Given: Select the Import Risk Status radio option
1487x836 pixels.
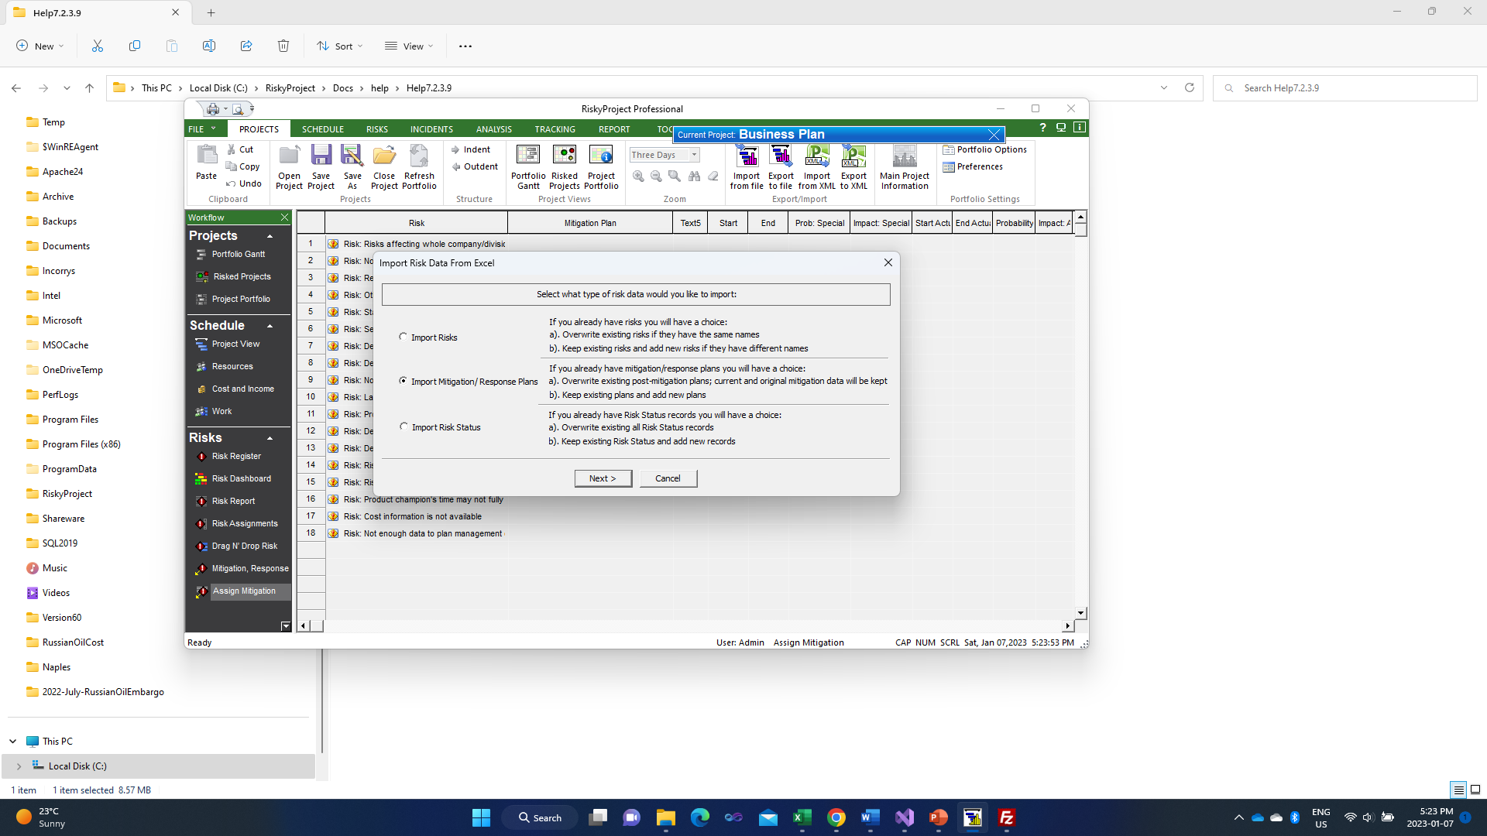Looking at the screenshot, I should pyautogui.click(x=404, y=427).
